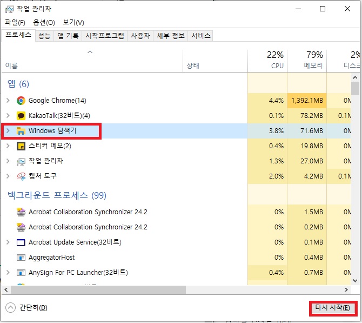The image size is (362, 323).
Task: Click the 작업 관리자 row icon
Action: (21, 161)
